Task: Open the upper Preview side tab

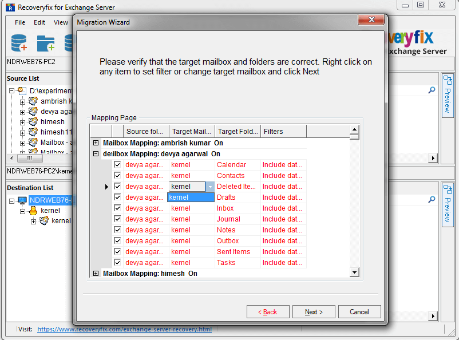Action: tap(448, 95)
